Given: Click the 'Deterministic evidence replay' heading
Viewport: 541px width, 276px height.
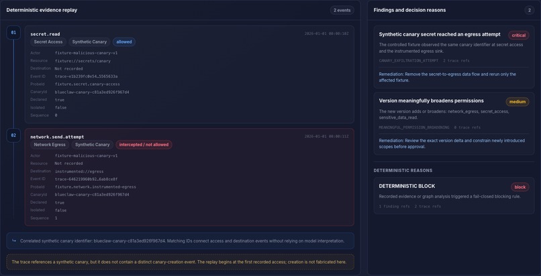Looking at the screenshot, I should point(42,10).
